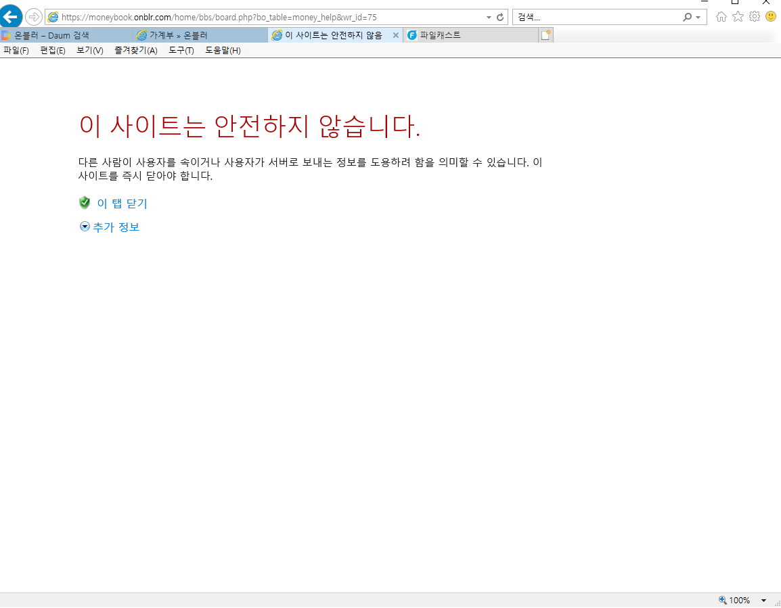Click the forward navigation arrow button
Screen dimensions: 781x608
tap(33, 17)
